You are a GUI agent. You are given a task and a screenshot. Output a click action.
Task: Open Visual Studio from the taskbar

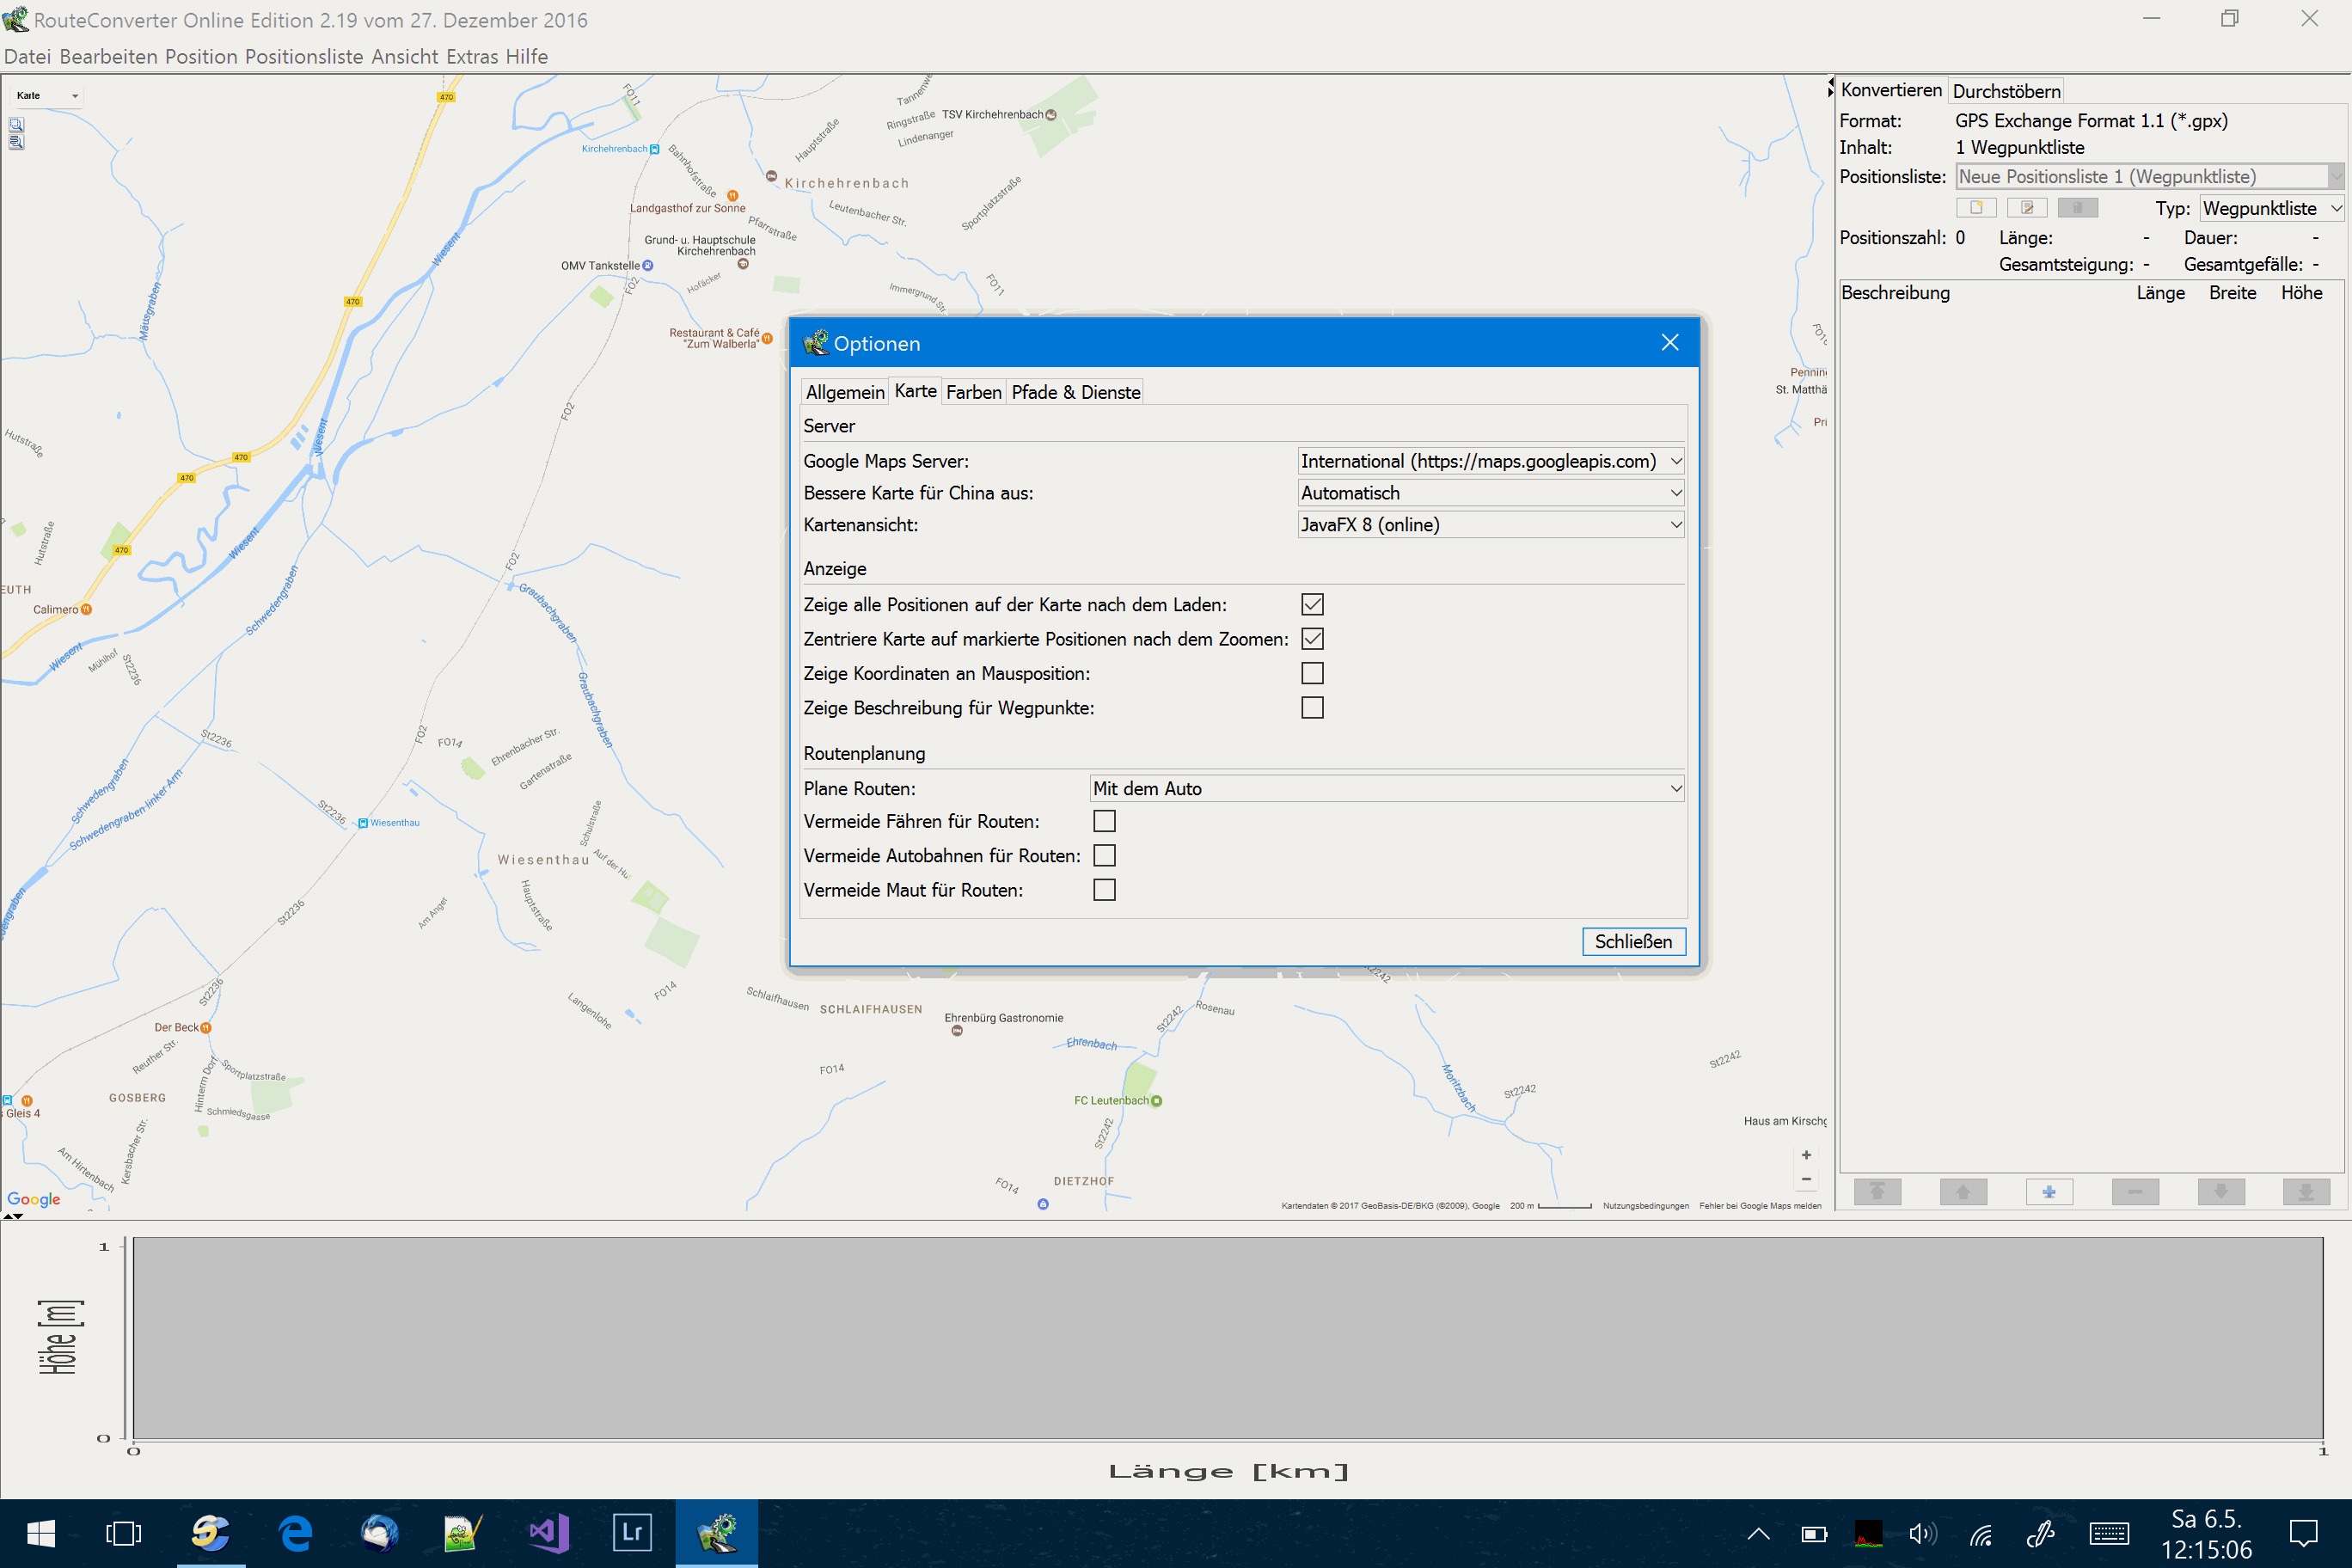548,1533
